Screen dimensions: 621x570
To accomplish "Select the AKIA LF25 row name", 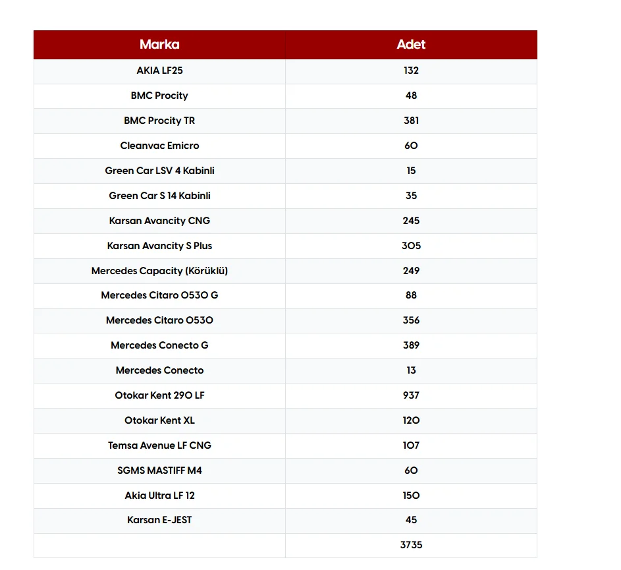I will [159, 71].
